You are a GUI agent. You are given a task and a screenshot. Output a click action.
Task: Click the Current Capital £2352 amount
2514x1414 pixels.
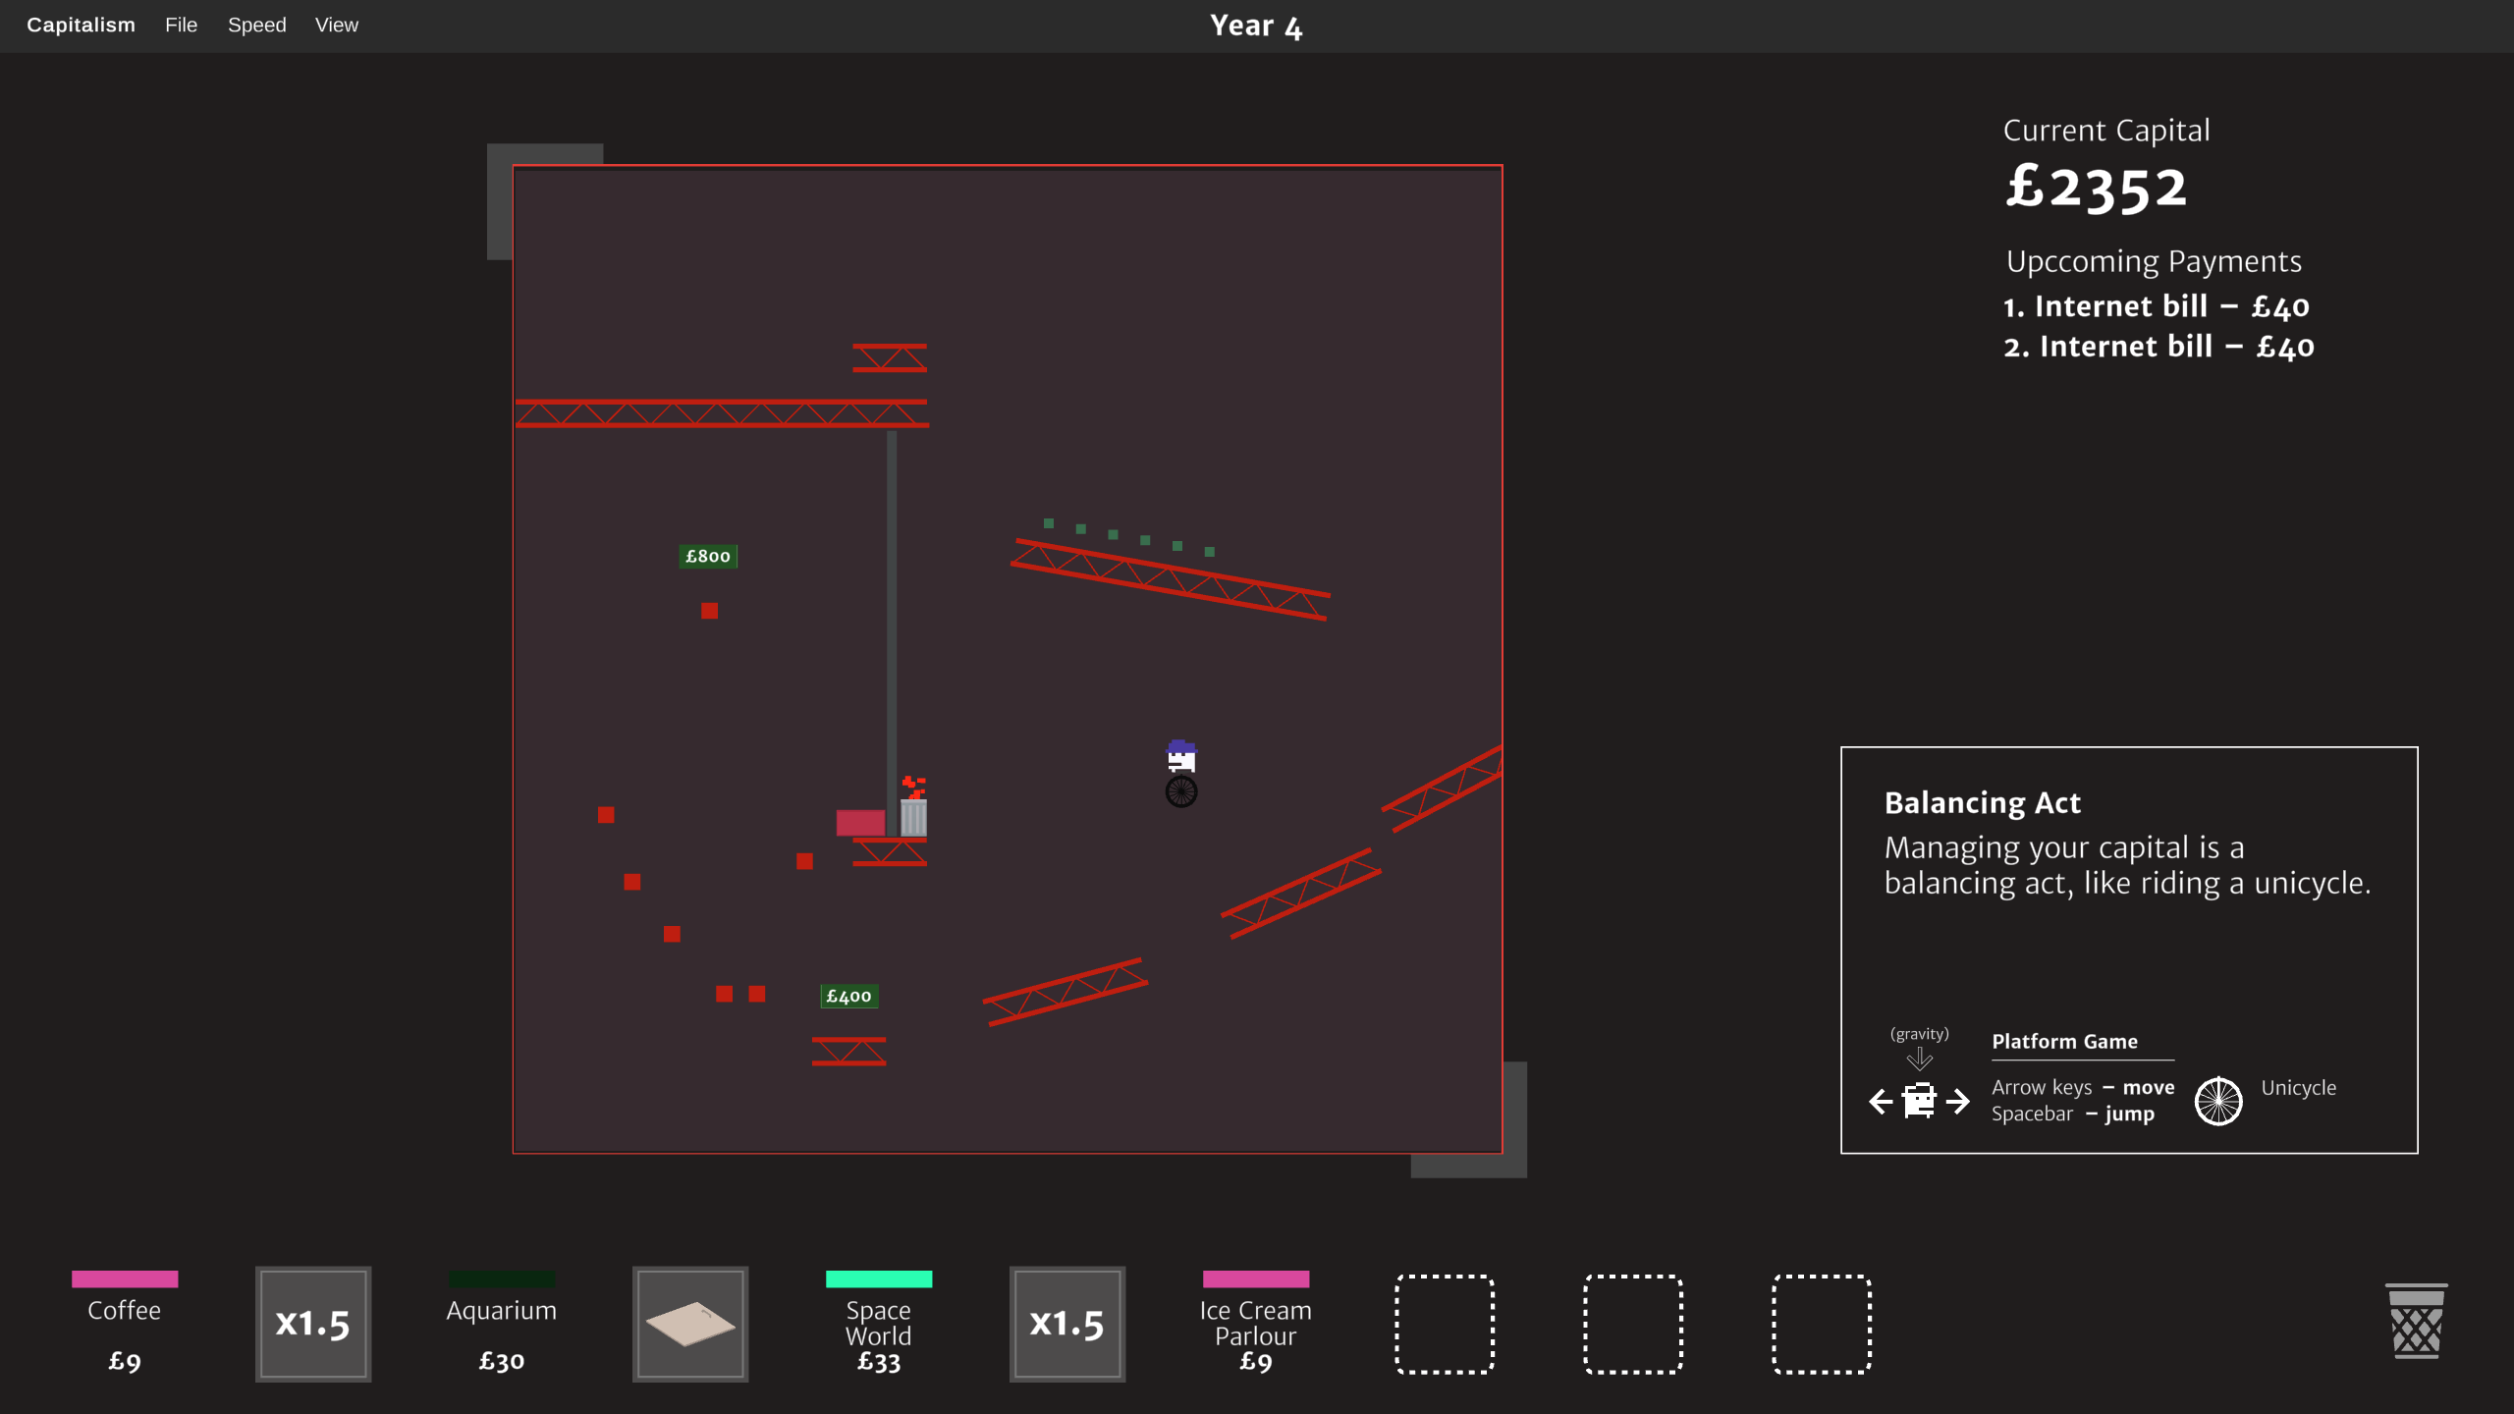point(2096,189)
